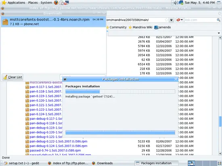
Task: Click the 'Installing package gettext (7/24)' status text
Action: coord(90,96)
